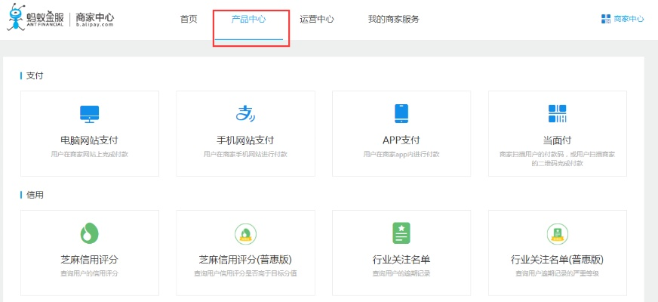This screenshot has width=658, height=302.
Task: Click the Ant Financial ant logo
Action: click(17, 17)
